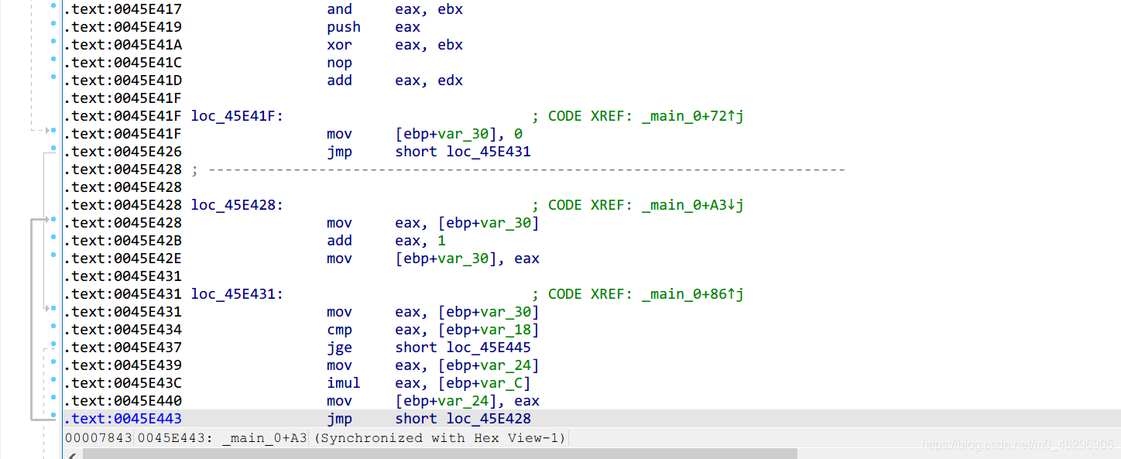1121x459 pixels.
Task: Click the cmp mnemonic
Action: coord(339,330)
